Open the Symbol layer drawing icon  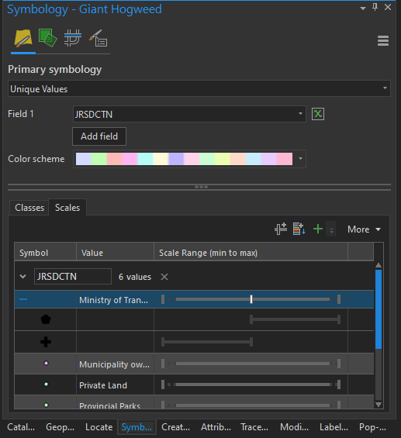pos(73,38)
